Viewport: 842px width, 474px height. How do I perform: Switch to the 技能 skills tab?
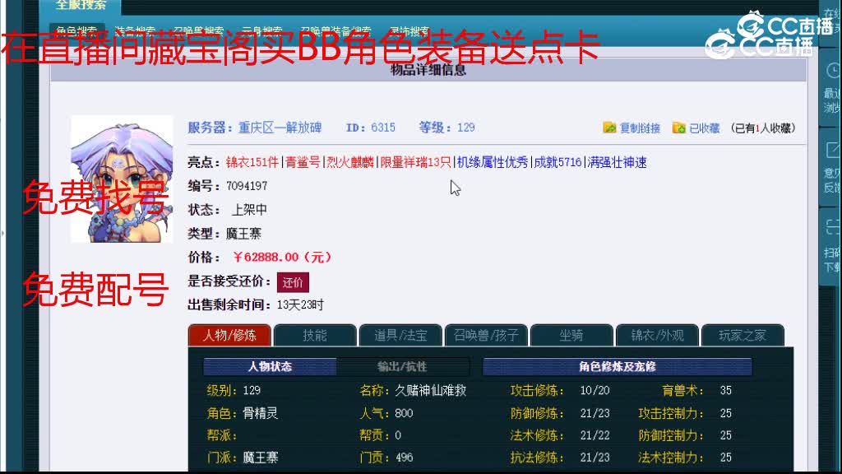tap(314, 335)
